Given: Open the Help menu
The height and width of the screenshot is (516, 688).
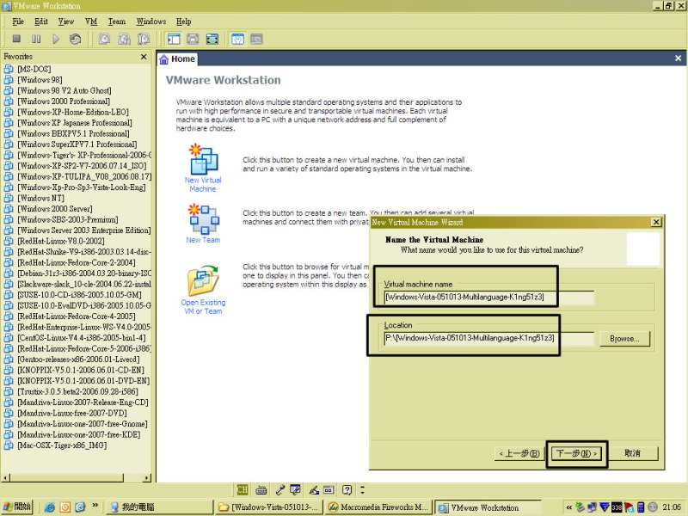Looking at the screenshot, I should (x=184, y=21).
